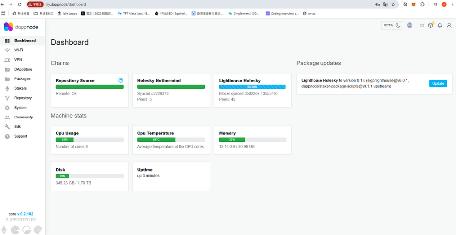Image resolution: width=456 pixels, height=235 pixels.
Task: Click "up 3 minutes" uptime text
Action: tap(148, 176)
